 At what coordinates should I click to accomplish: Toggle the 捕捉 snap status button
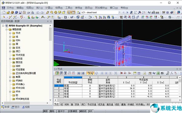pyautogui.click(x=45, y=111)
